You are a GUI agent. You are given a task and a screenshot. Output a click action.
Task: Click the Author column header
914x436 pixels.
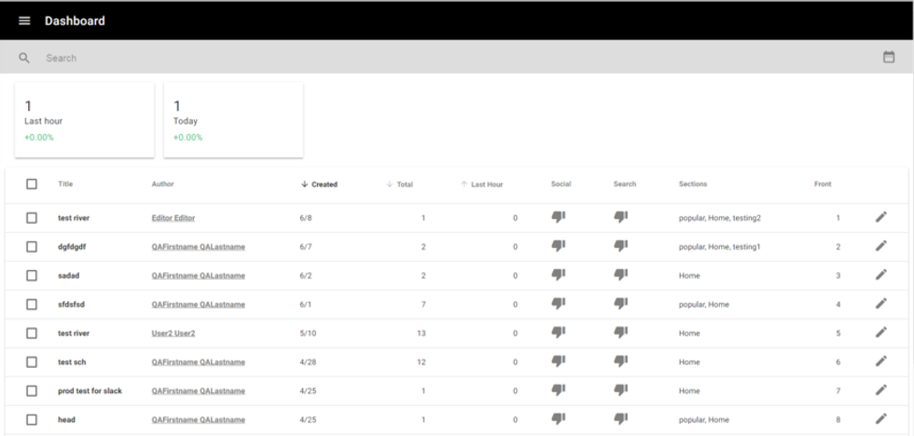pyautogui.click(x=162, y=184)
